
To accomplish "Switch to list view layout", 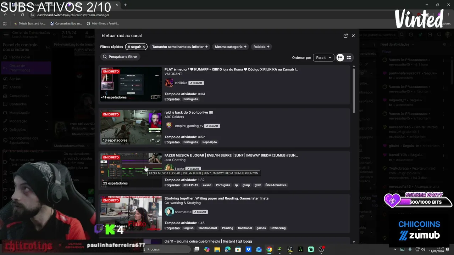I will point(340,58).
